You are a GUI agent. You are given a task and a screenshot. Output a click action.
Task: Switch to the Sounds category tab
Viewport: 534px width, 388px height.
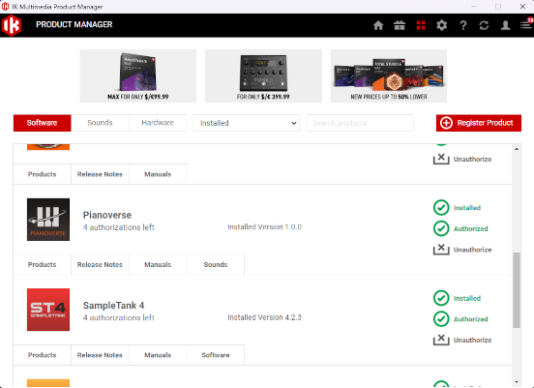coord(100,123)
